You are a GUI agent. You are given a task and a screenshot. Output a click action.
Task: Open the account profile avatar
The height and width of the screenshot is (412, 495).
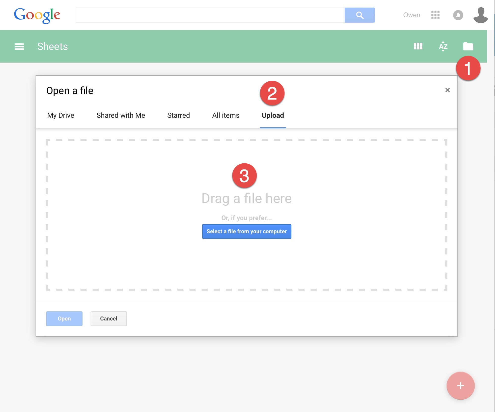[480, 15]
